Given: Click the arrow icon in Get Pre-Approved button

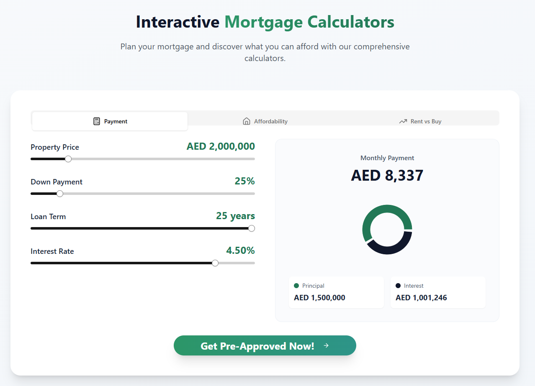Looking at the screenshot, I should [326, 345].
